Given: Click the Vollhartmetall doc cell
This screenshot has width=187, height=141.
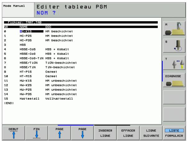Looking at the screenshot, I should pos(59,99).
